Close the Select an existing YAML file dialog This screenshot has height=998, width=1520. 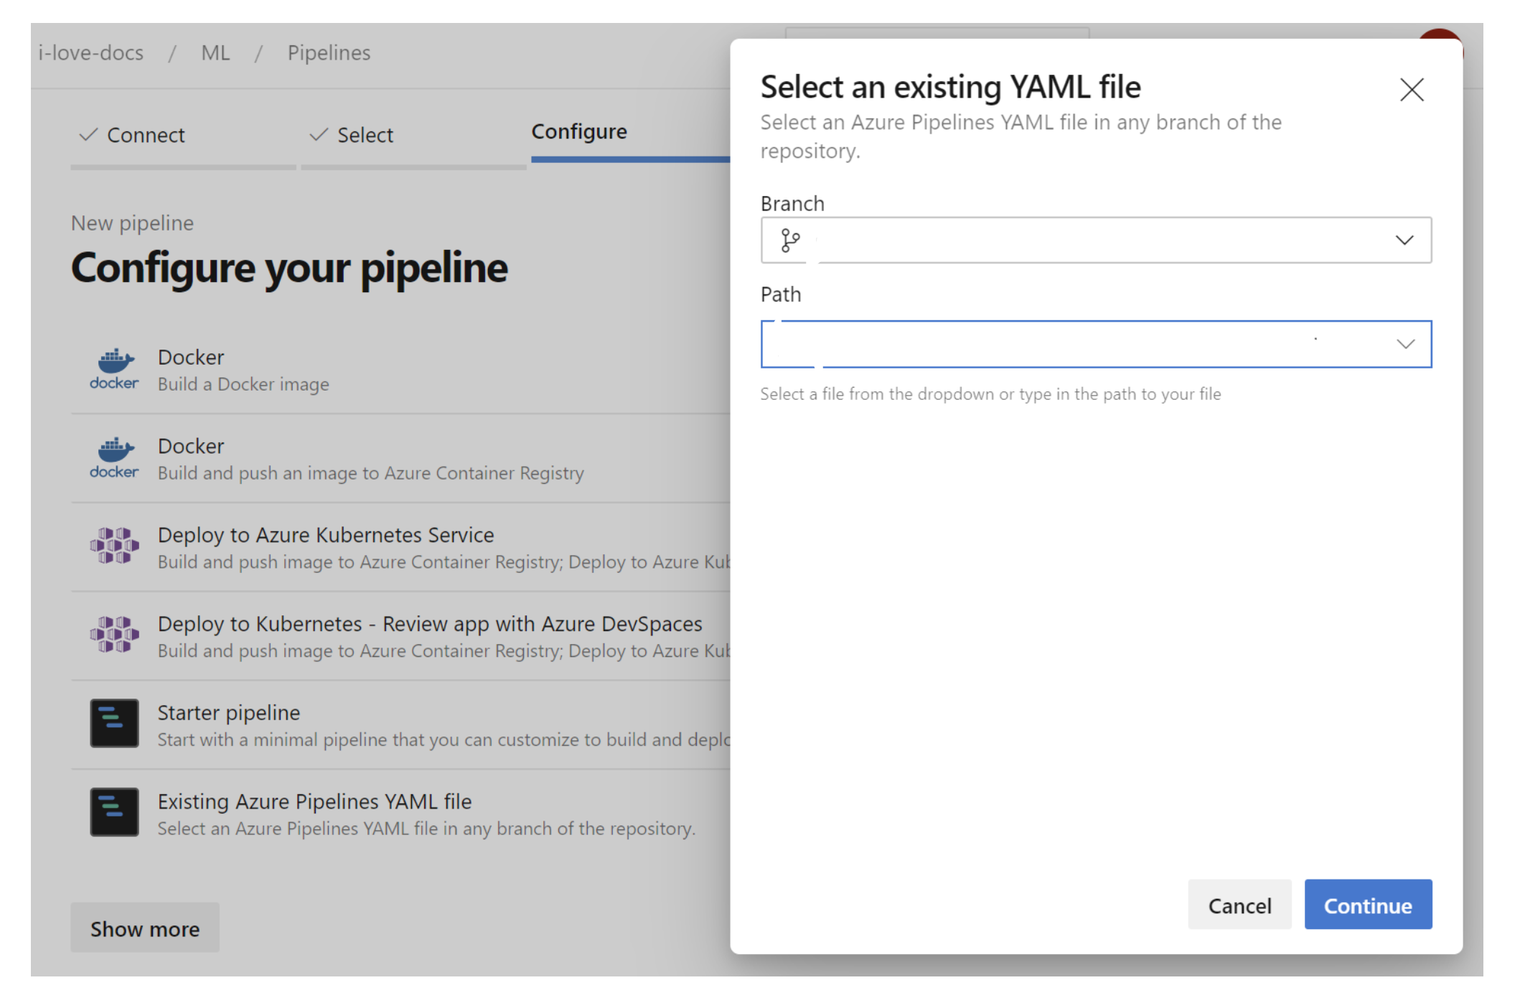1411,90
